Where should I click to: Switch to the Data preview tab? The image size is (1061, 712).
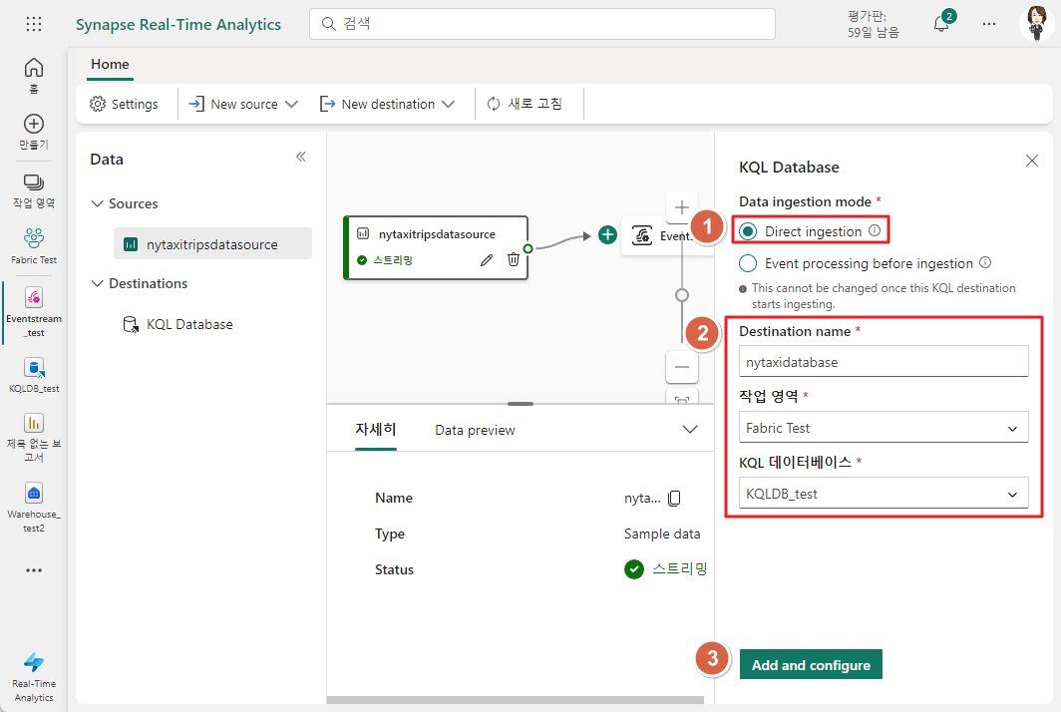[475, 430]
